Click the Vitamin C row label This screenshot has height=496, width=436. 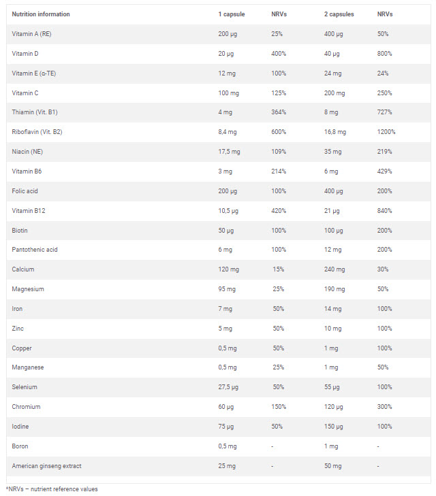25,93
